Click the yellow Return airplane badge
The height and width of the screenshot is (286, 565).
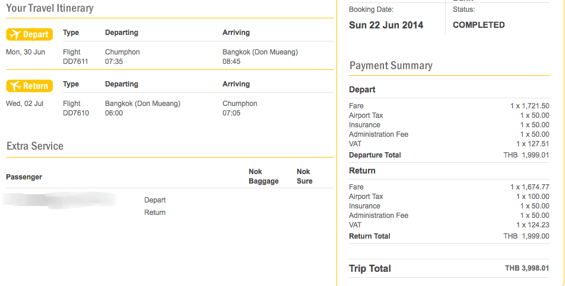[30, 86]
